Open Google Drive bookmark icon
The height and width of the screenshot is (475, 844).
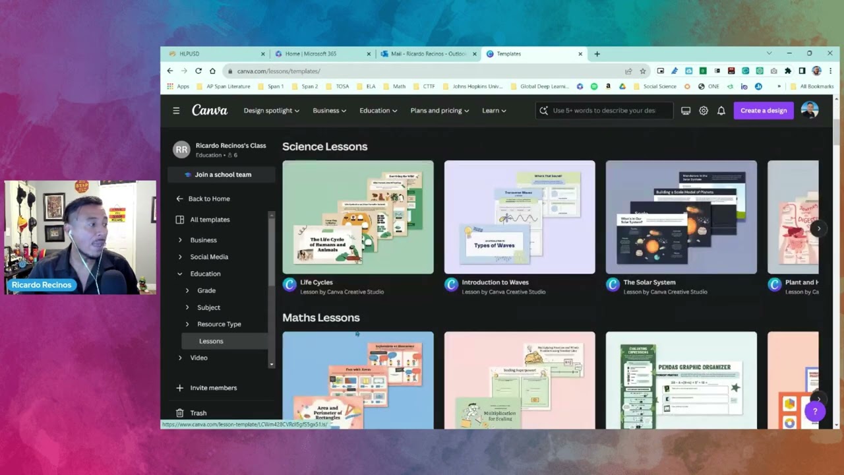[622, 86]
